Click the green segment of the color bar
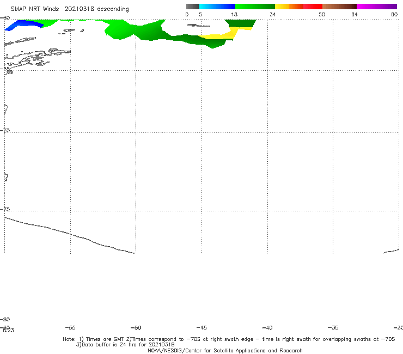The image size is (403, 354). [x=255, y=7]
